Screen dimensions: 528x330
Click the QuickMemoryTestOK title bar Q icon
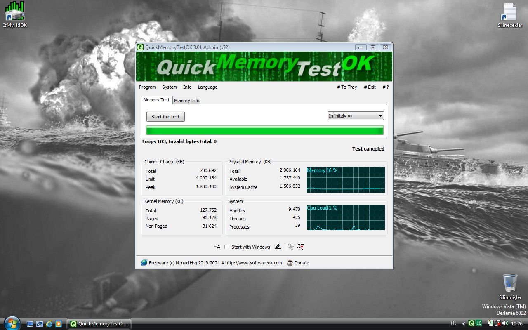tap(141, 47)
